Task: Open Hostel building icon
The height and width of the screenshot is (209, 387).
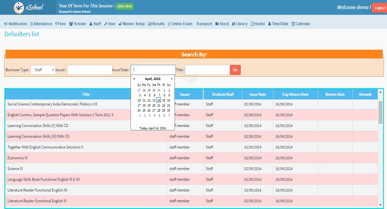Action: pos(252,24)
